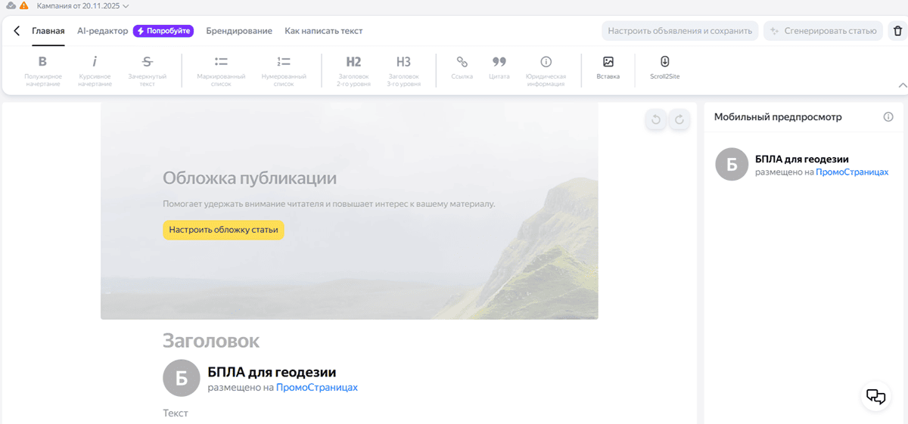Open the Как написать текст tab
The image size is (908, 424).
324,31
